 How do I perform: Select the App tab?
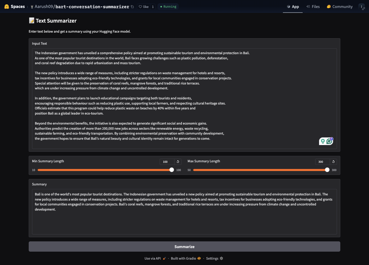pos(293,7)
